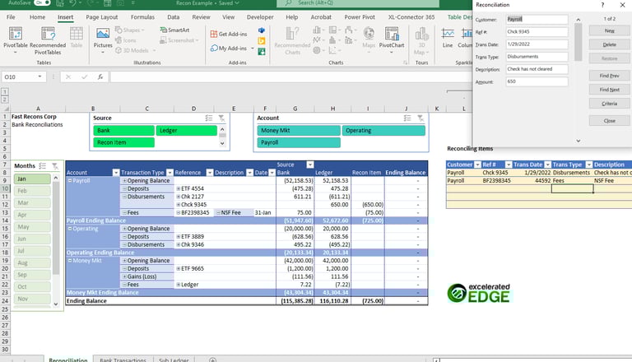Add a new sheet with plus icon
The image size is (632, 362).
(212, 360)
